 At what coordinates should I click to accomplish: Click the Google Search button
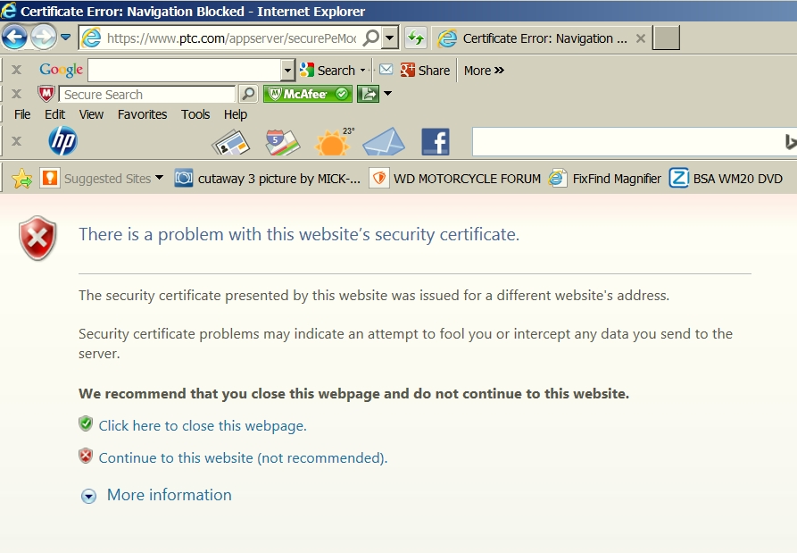[328, 71]
